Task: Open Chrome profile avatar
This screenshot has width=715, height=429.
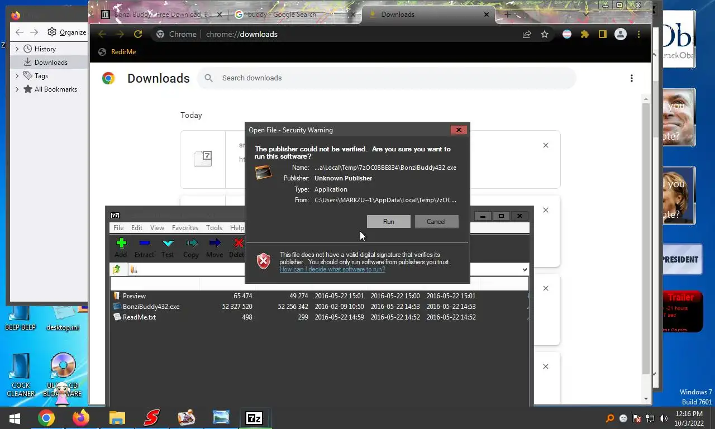Action: [x=621, y=34]
